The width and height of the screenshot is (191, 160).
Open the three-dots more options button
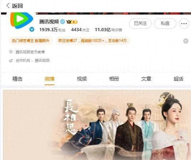click(184, 23)
